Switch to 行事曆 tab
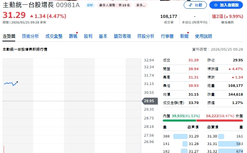Screen dimensions: 247x153 (x=167, y=36)
